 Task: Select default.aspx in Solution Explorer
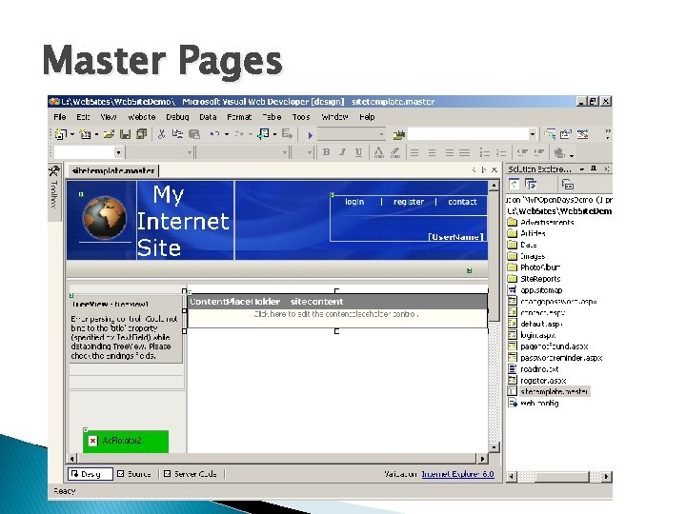coord(535,324)
